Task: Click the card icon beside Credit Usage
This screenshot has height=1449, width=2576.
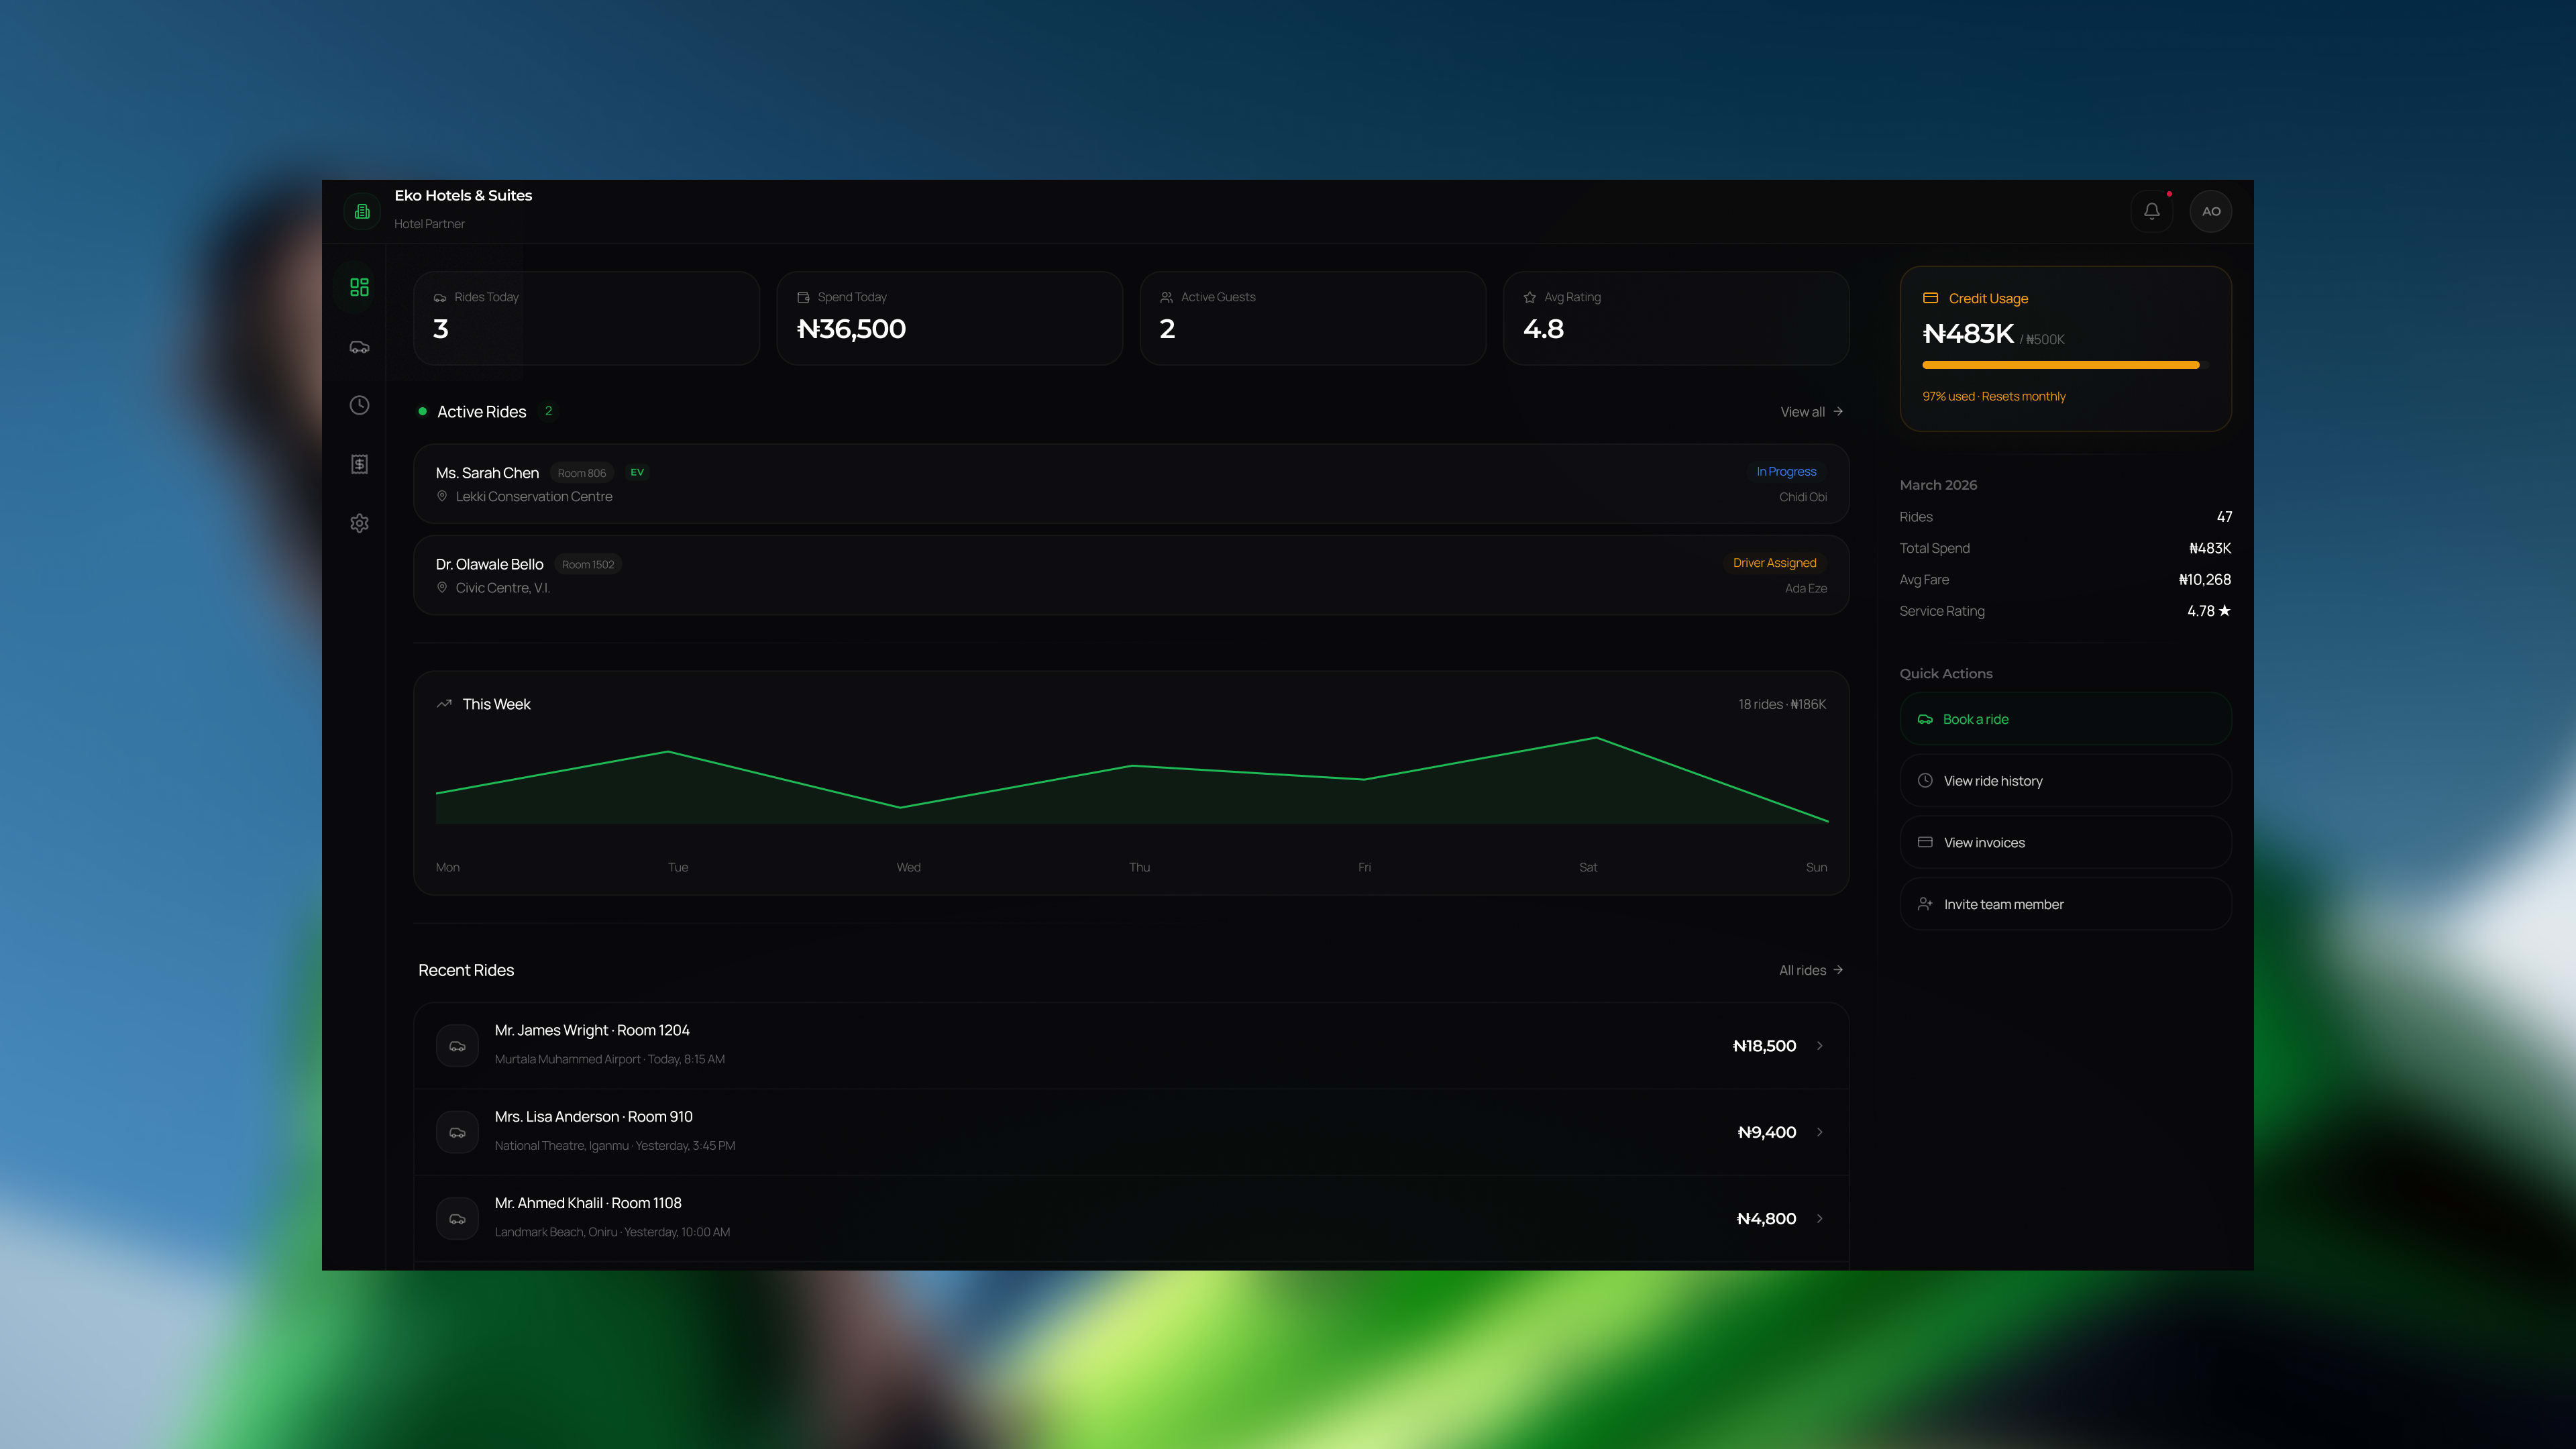Action: pyautogui.click(x=1930, y=298)
